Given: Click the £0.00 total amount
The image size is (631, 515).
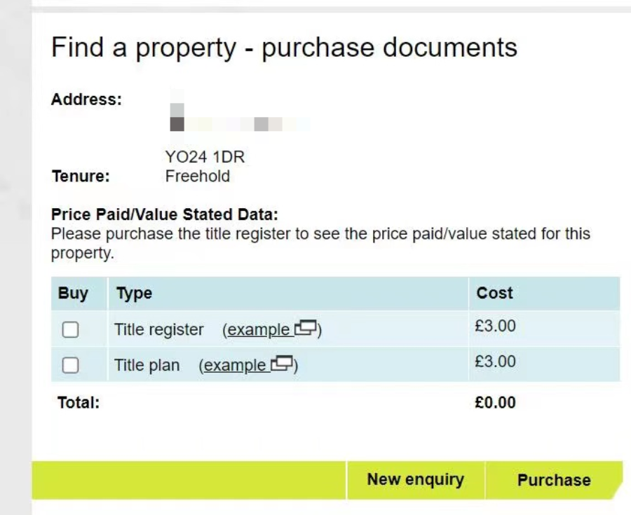Looking at the screenshot, I should [x=496, y=402].
